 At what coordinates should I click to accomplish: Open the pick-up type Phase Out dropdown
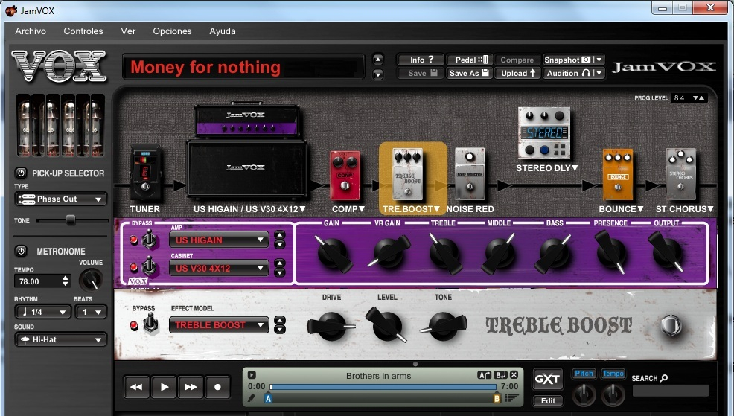pos(60,199)
